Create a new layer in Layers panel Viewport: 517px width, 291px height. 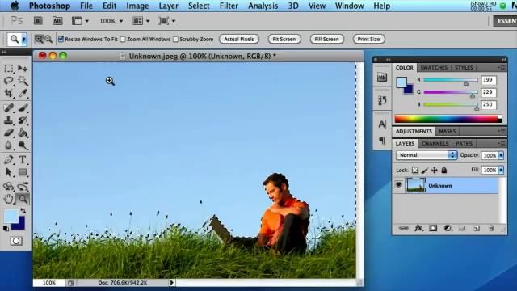[x=477, y=228]
